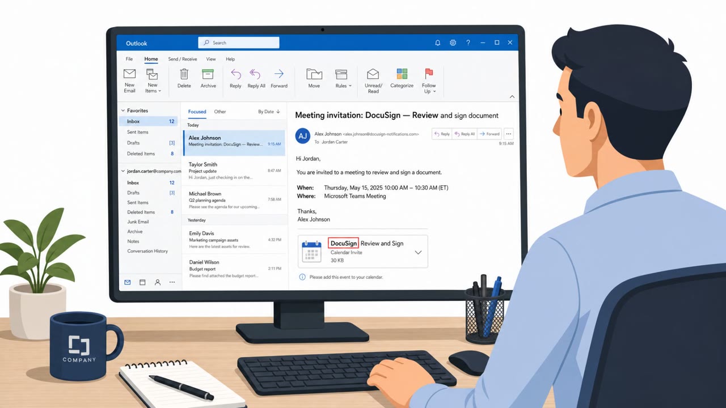Toggle Unread/Read status of the message
Screen dimensions: 726x408
[x=373, y=80]
